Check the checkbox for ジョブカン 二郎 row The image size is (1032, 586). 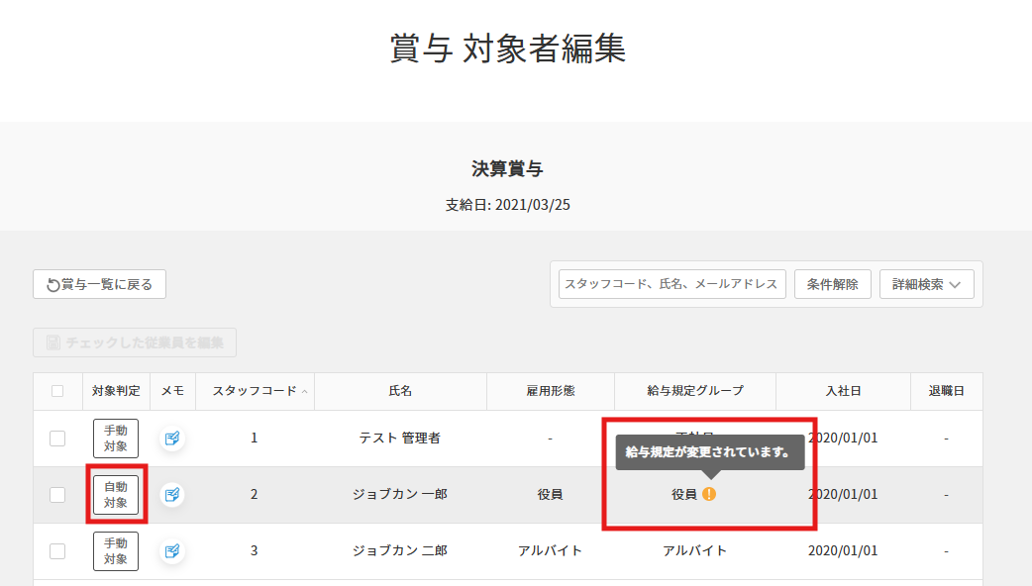(x=58, y=551)
